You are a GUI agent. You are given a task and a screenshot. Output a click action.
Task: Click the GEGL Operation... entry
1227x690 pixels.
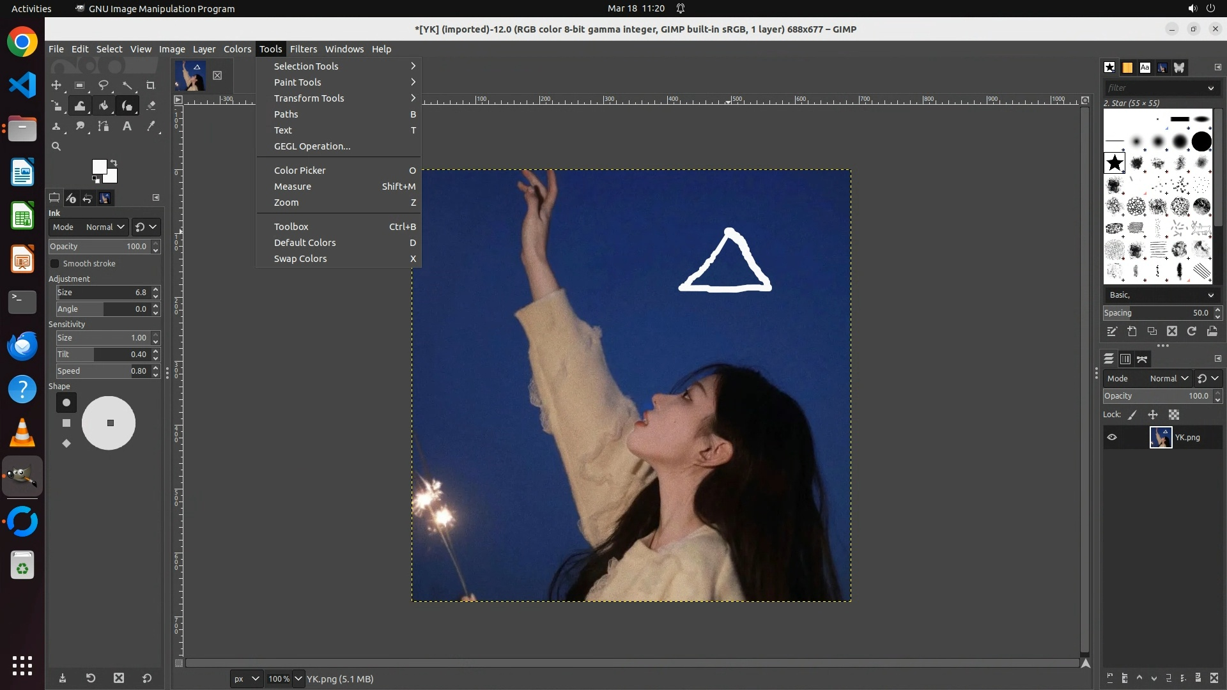312,146
